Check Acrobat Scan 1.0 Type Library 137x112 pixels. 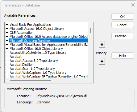pos(7,69)
